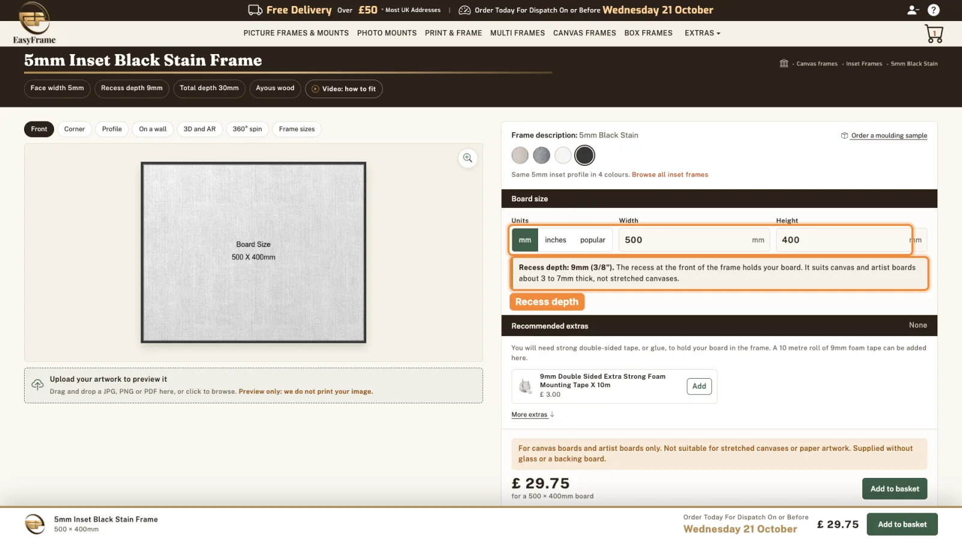Play Video: how to fit
Screen dimensions: 962x541
344,89
